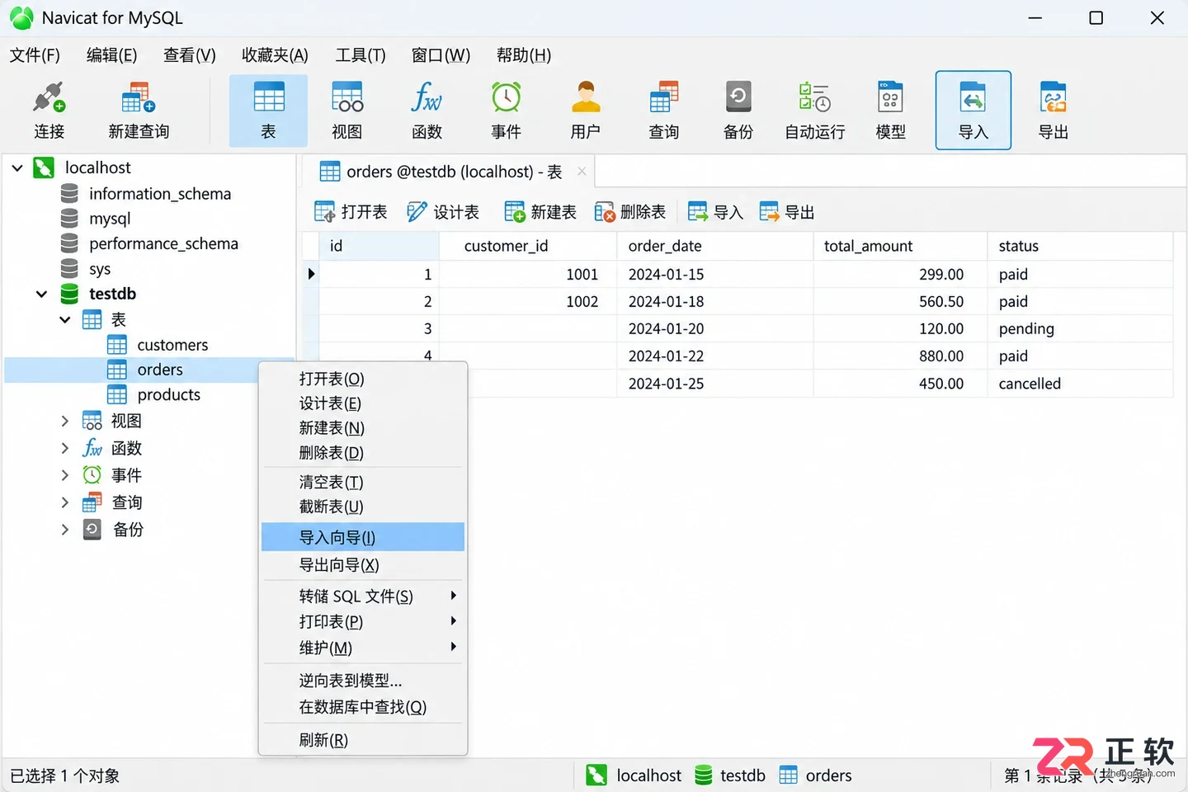Expand the 事件 node in tree
Image resolution: width=1188 pixels, height=792 pixels.
(x=65, y=475)
